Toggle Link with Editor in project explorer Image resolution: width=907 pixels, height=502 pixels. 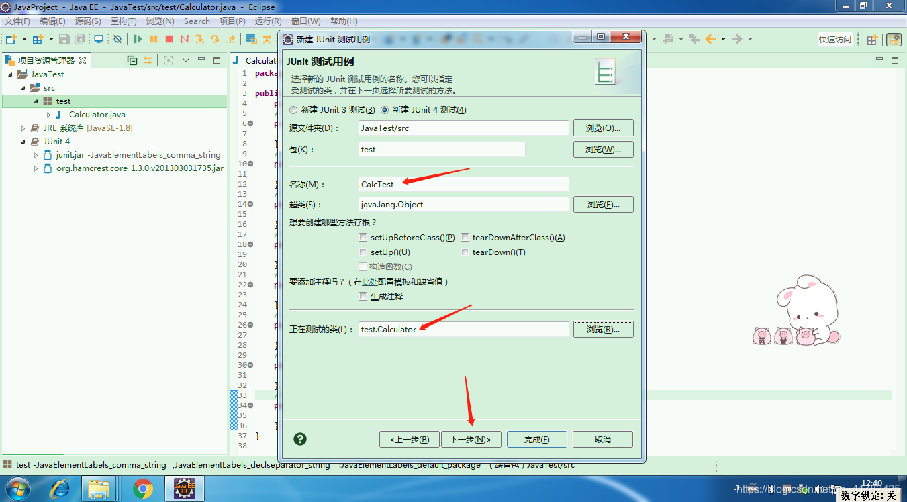148,60
